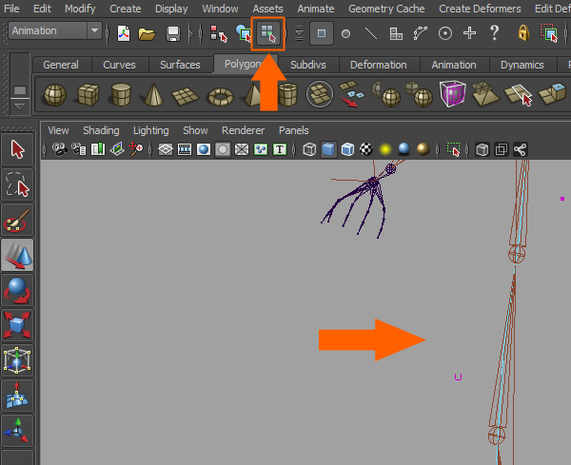Select the Lasso tool
The height and width of the screenshot is (465, 571).
[x=17, y=184]
